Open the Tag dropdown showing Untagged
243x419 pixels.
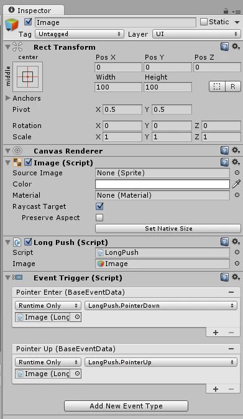pos(80,34)
